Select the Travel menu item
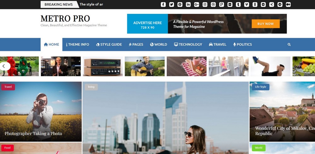This screenshot has width=315, height=154. pyautogui.click(x=218, y=45)
